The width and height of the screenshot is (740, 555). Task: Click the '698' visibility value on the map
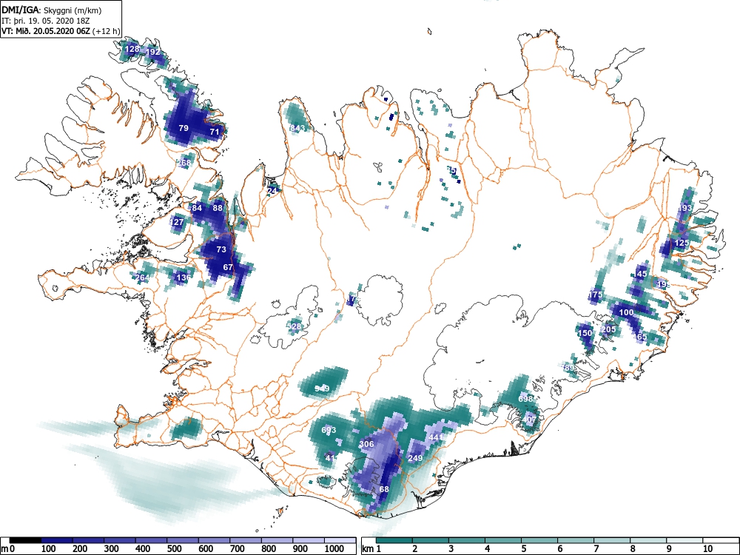pos(525,398)
